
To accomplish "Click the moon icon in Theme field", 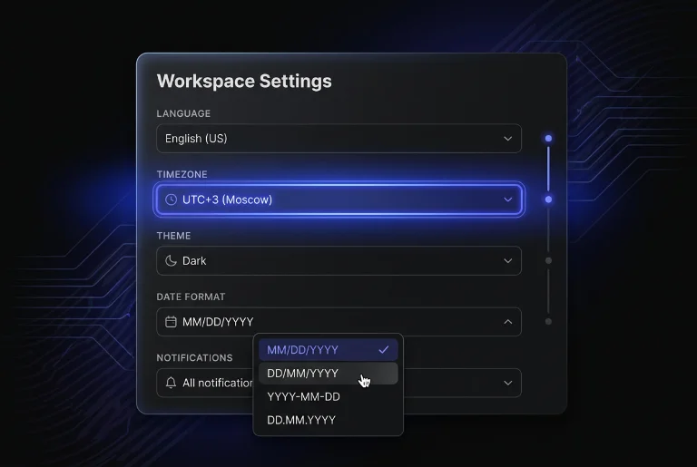I will coord(172,261).
